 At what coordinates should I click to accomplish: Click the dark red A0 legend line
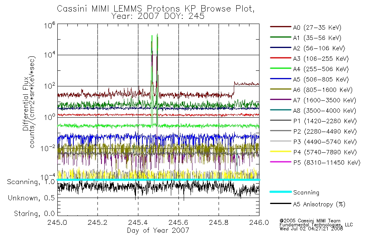pyautogui.click(x=280, y=27)
